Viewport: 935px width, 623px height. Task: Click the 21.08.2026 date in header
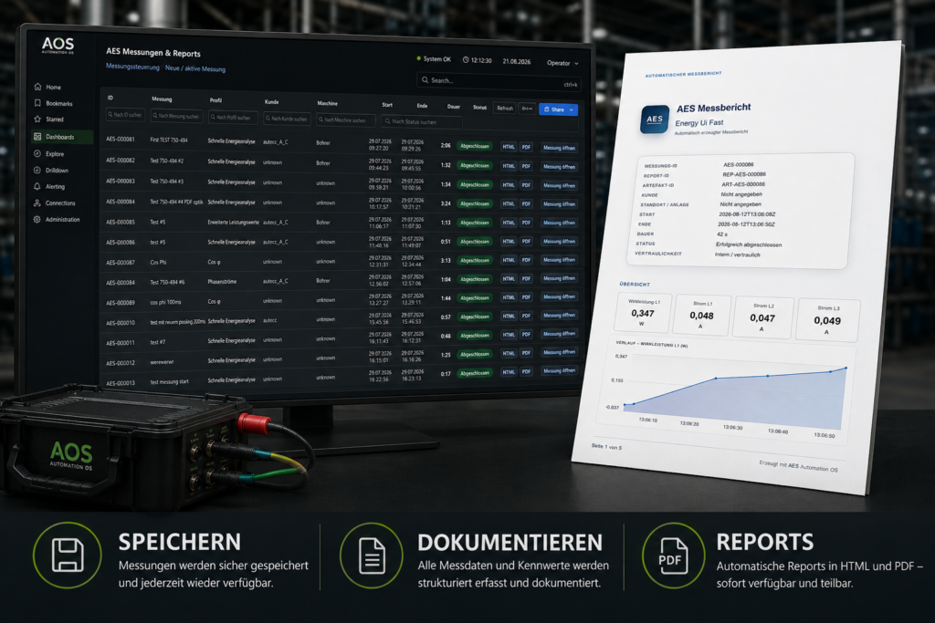point(517,61)
